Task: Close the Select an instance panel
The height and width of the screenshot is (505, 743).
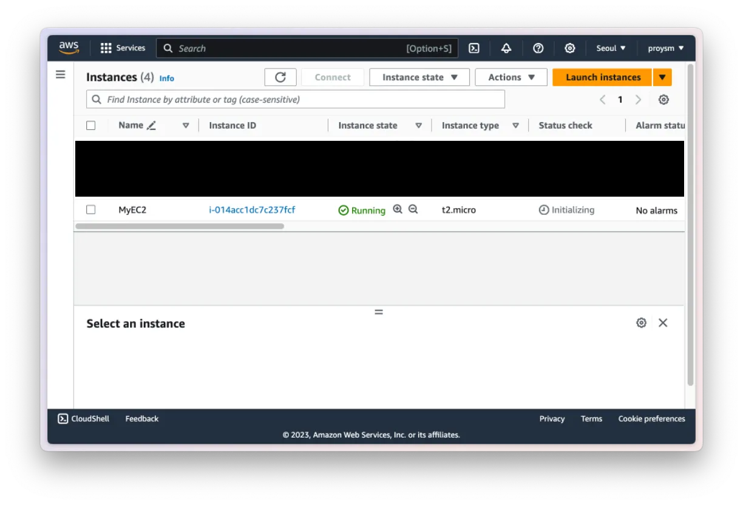Action: (x=663, y=323)
